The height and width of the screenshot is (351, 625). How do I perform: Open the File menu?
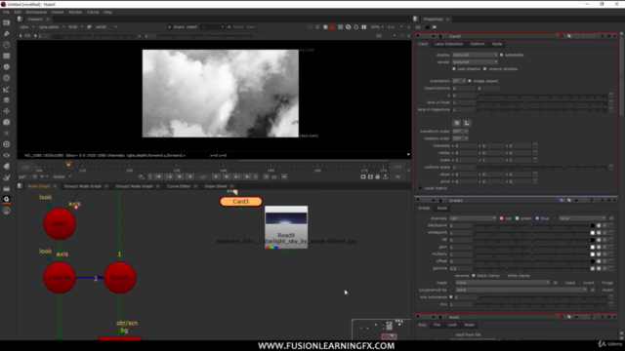6,12
